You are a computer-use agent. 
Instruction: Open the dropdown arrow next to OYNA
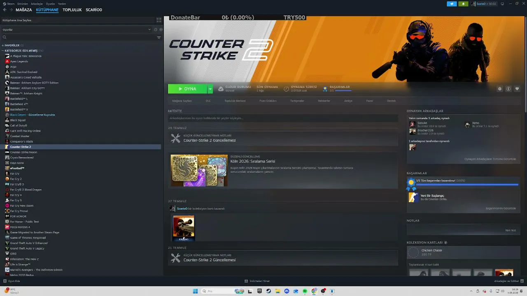click(210, 89)
